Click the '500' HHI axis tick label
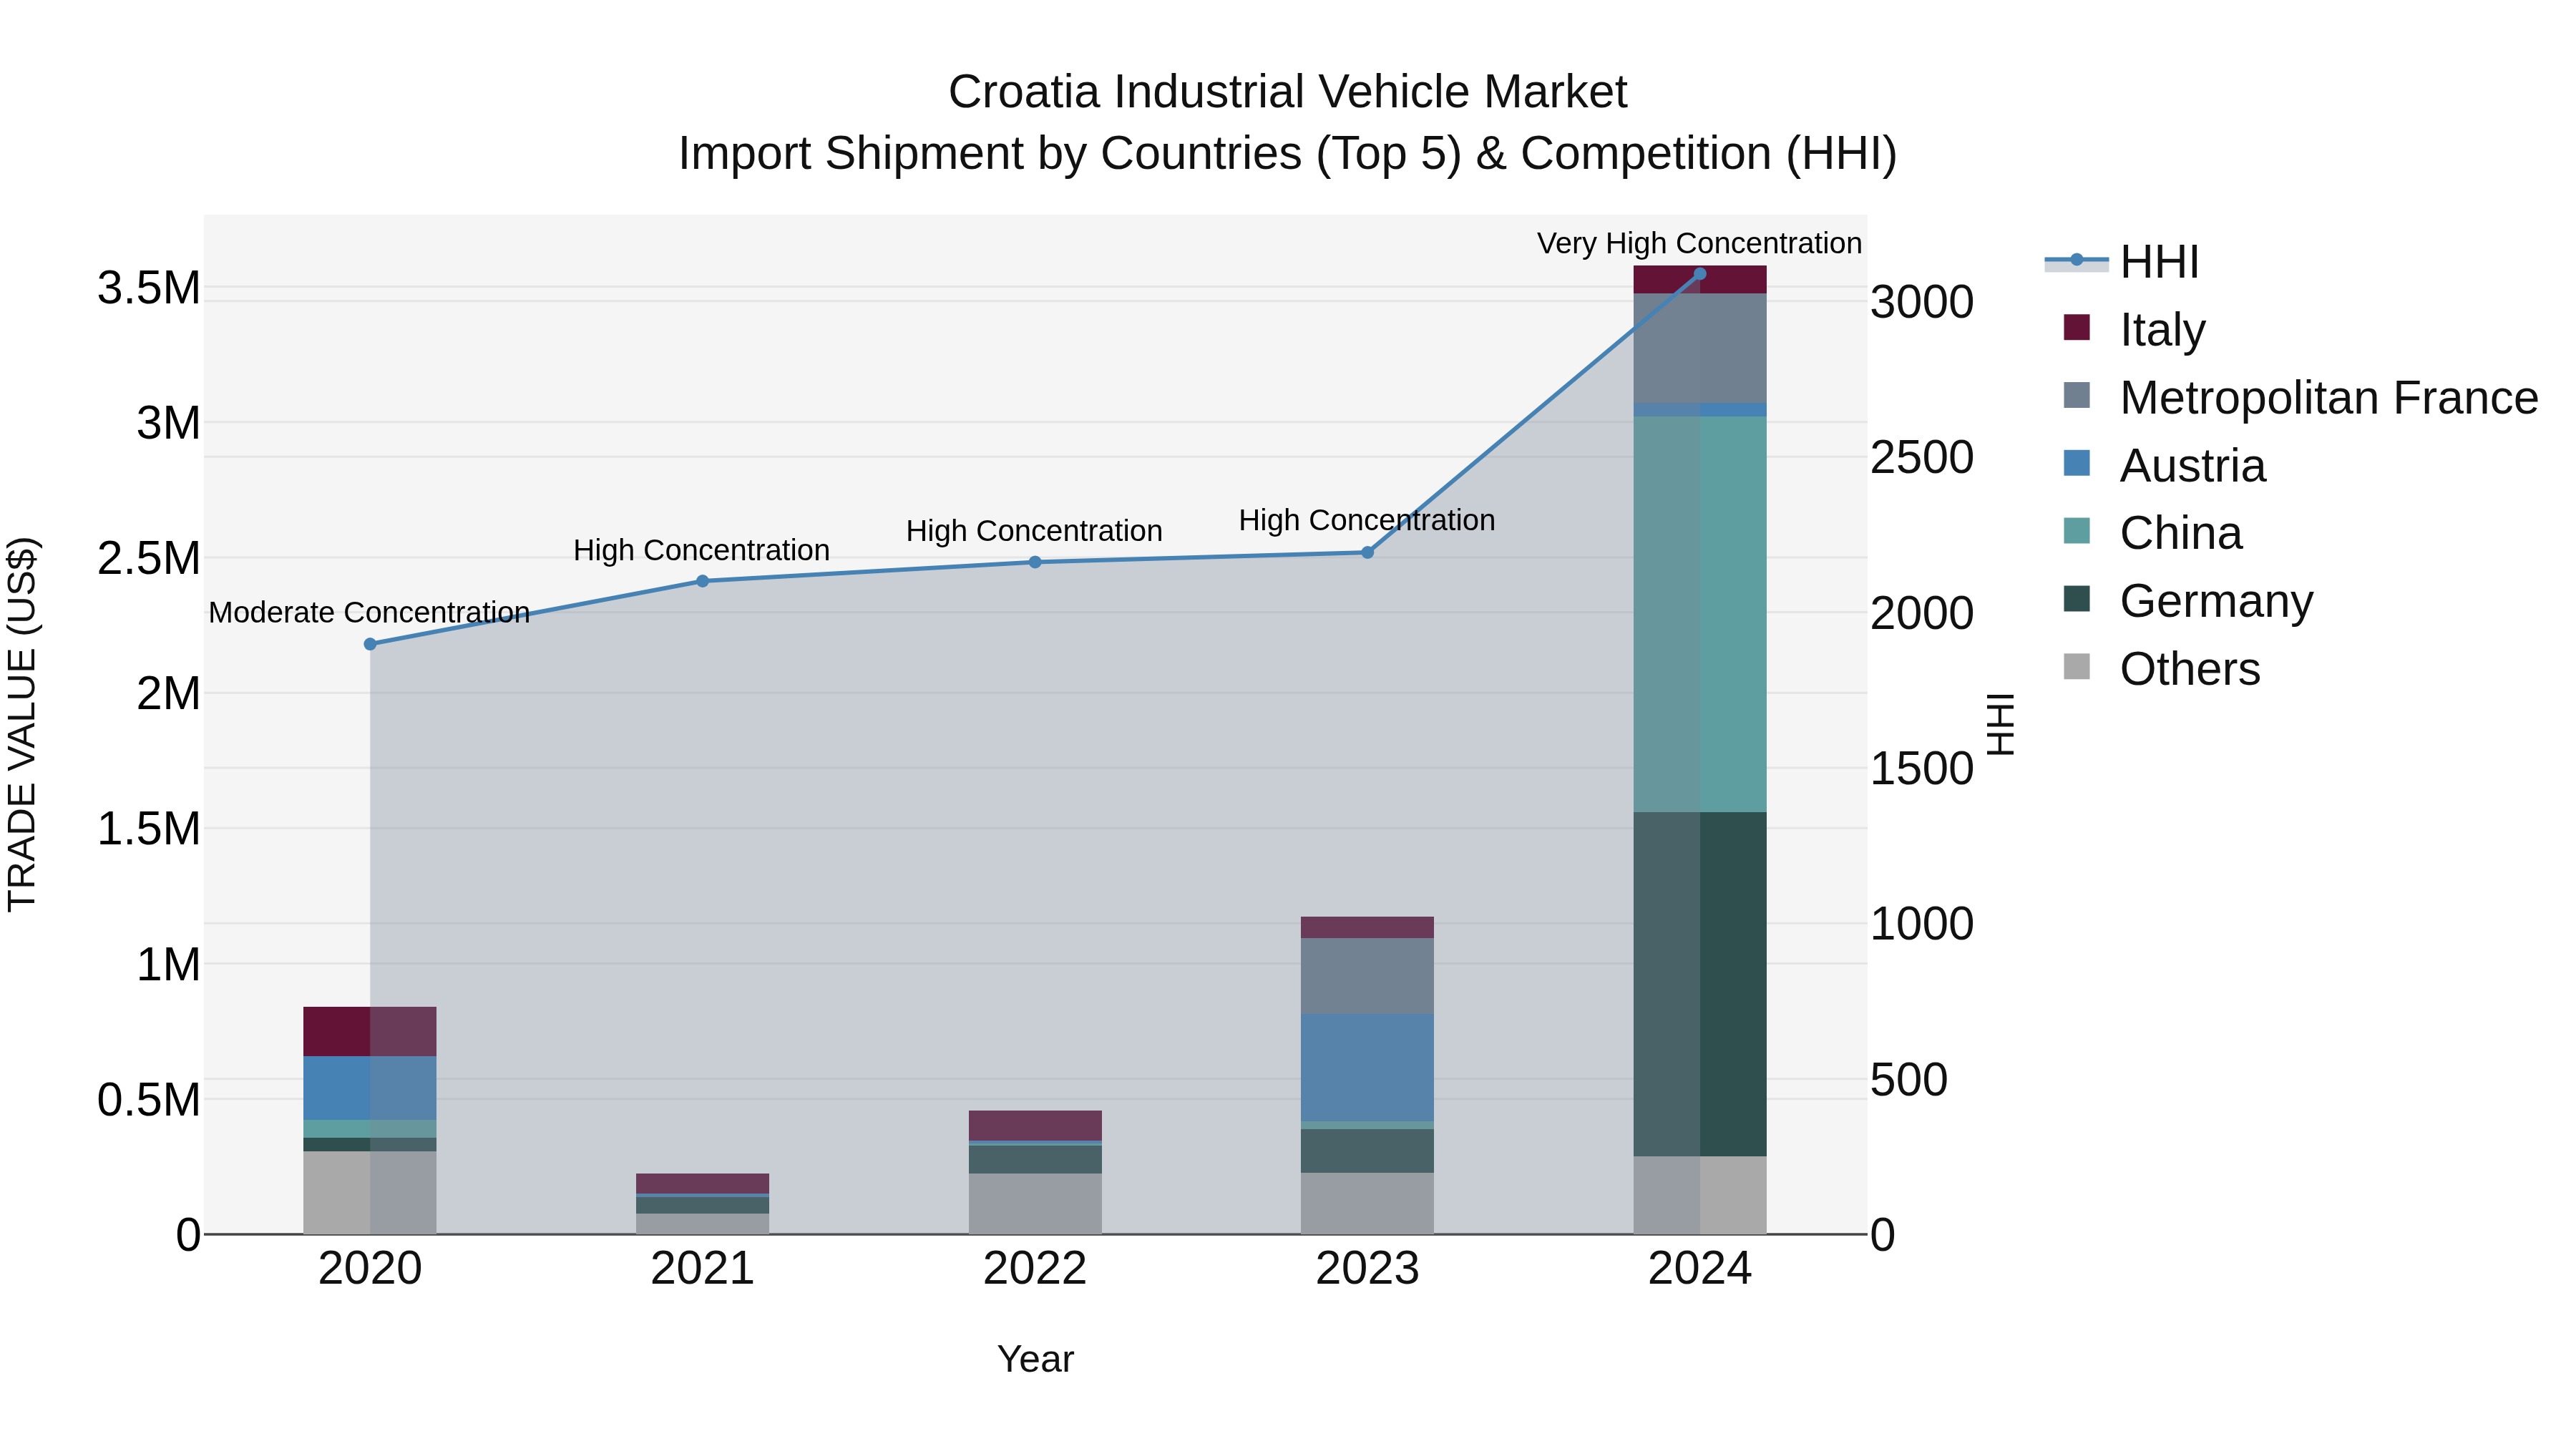Screen dimensions: 2576x1449 [1909, 1080]
